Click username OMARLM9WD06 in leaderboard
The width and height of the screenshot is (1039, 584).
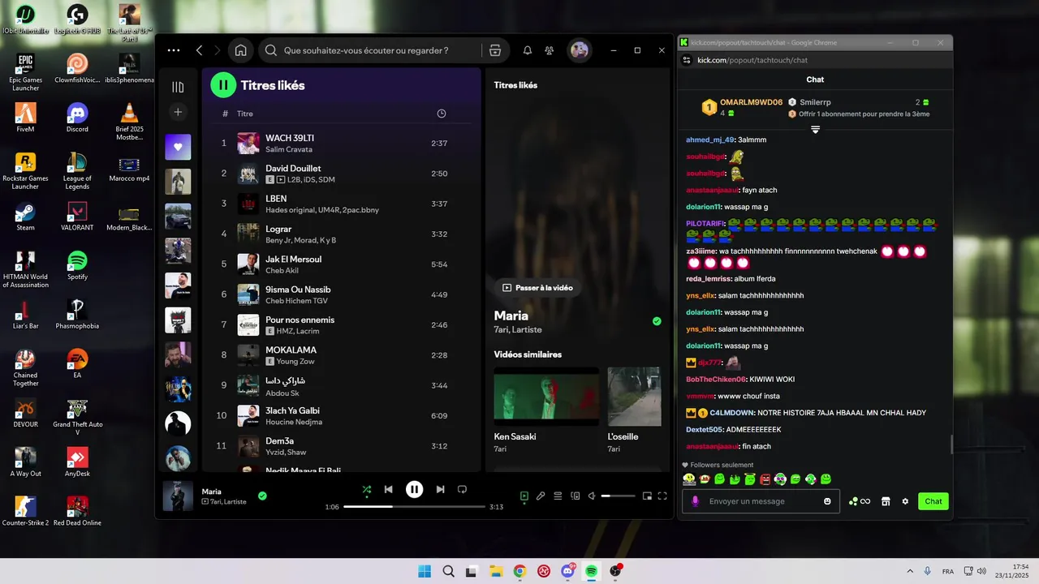click(751, 102)
